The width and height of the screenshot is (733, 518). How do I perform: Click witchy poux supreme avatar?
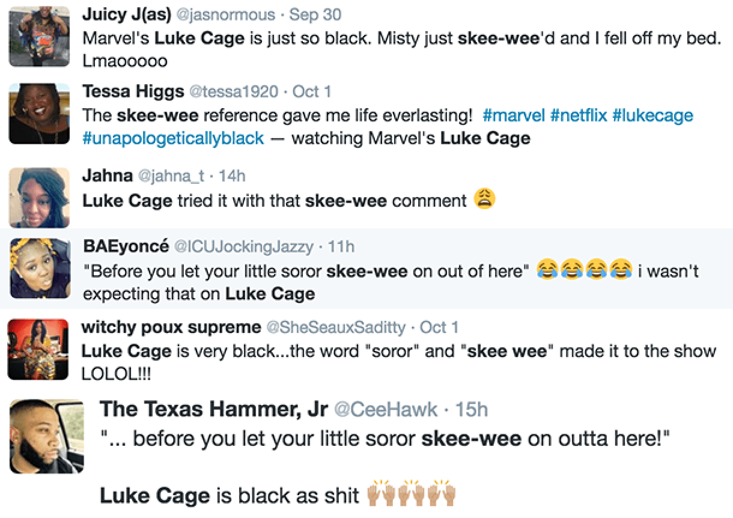(38, 349)
